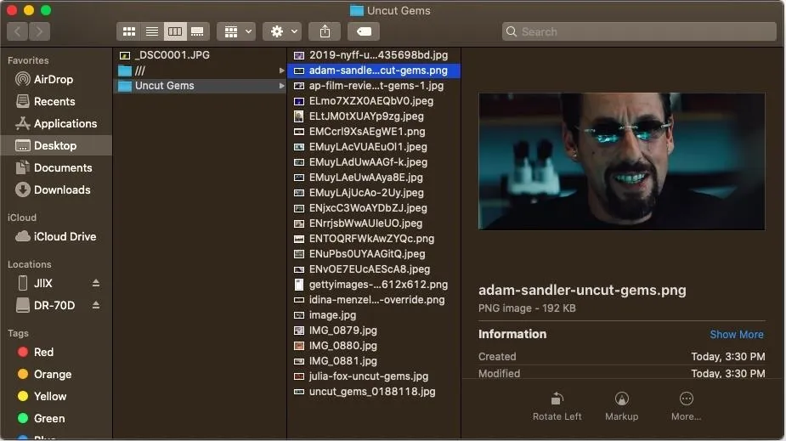The width and height of the screenshot is (786, 441).
Task: Go forward in Finder history
Action: click(x=39, y=31)
